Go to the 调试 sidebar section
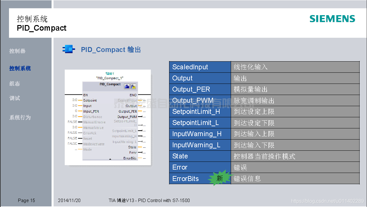Screen dimensions: 367x207 [x=15, y=98]
